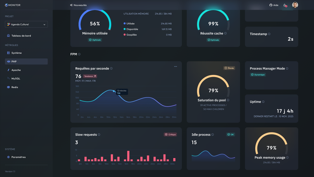Image resolution: width=314 pixels, height=177 pixels.
Task: Click the GitHub Aide icon
Action: click(x=271, y=5)
